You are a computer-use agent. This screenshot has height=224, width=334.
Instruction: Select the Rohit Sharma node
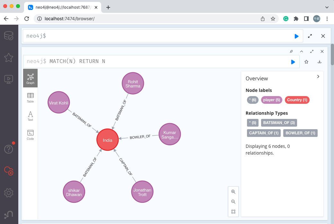(133, 83)
